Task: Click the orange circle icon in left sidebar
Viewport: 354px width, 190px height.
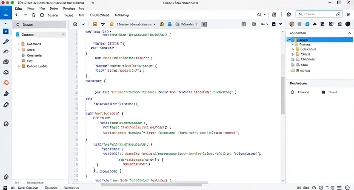Action: tap(6, 83)
